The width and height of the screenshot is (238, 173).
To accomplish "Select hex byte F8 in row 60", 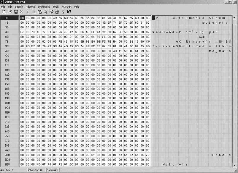I will point(104,37).
